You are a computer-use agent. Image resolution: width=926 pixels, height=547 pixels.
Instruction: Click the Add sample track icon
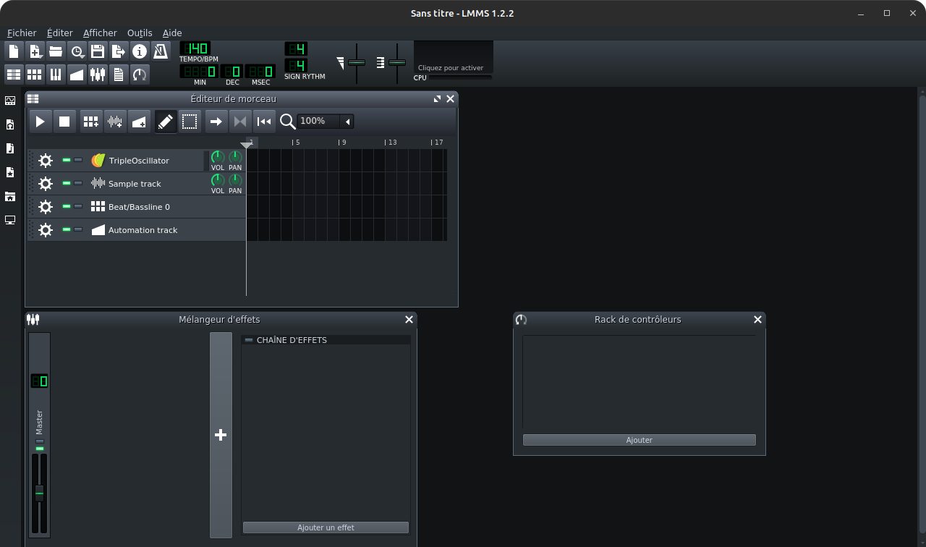point(114,122)
